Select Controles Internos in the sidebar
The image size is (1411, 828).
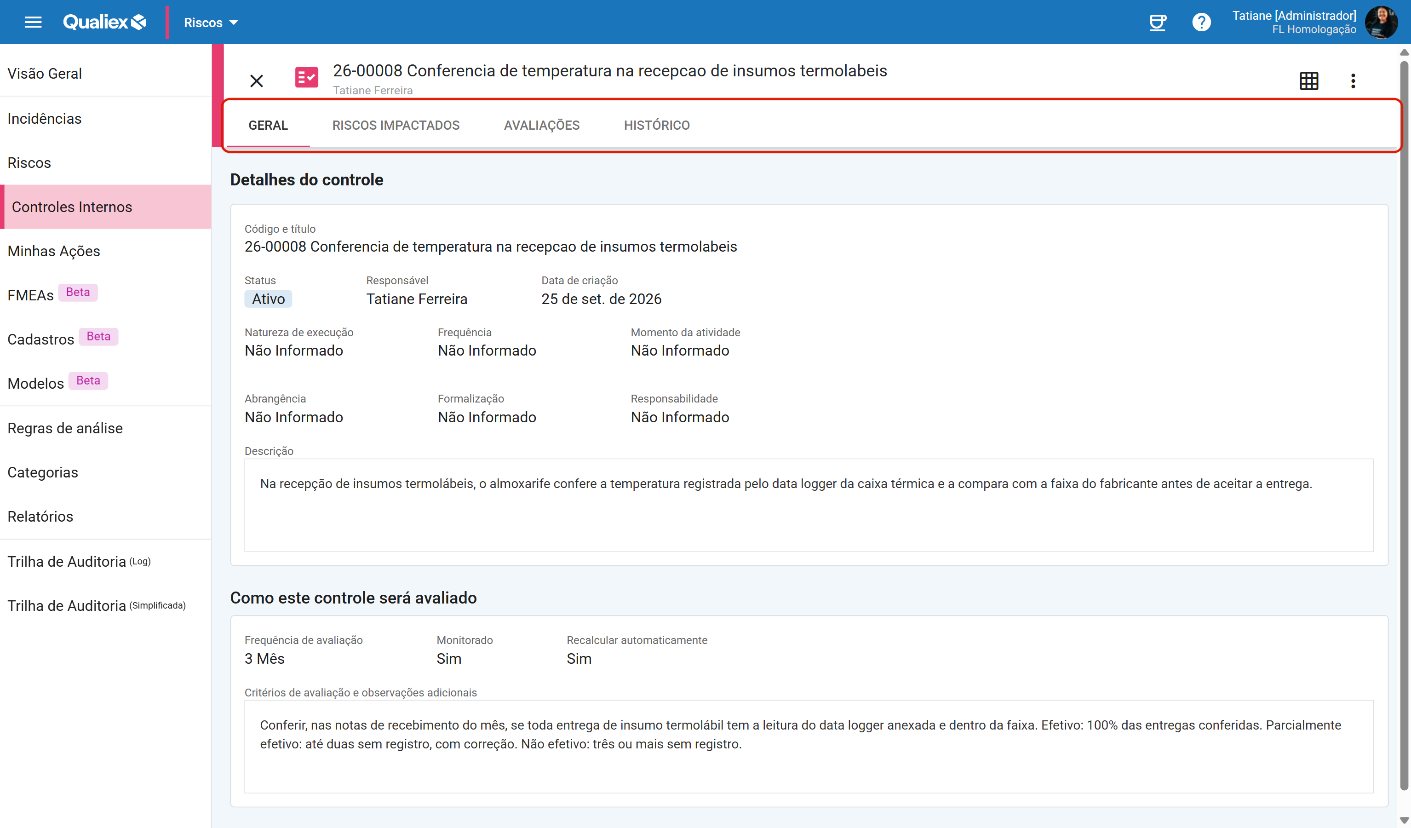(x=106, y=207)
